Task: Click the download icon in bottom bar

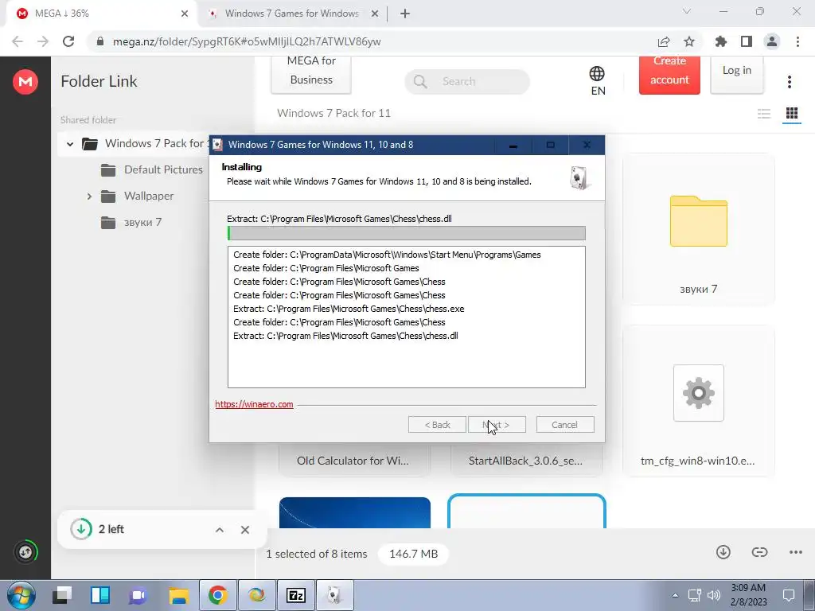Action: [723, 552]
